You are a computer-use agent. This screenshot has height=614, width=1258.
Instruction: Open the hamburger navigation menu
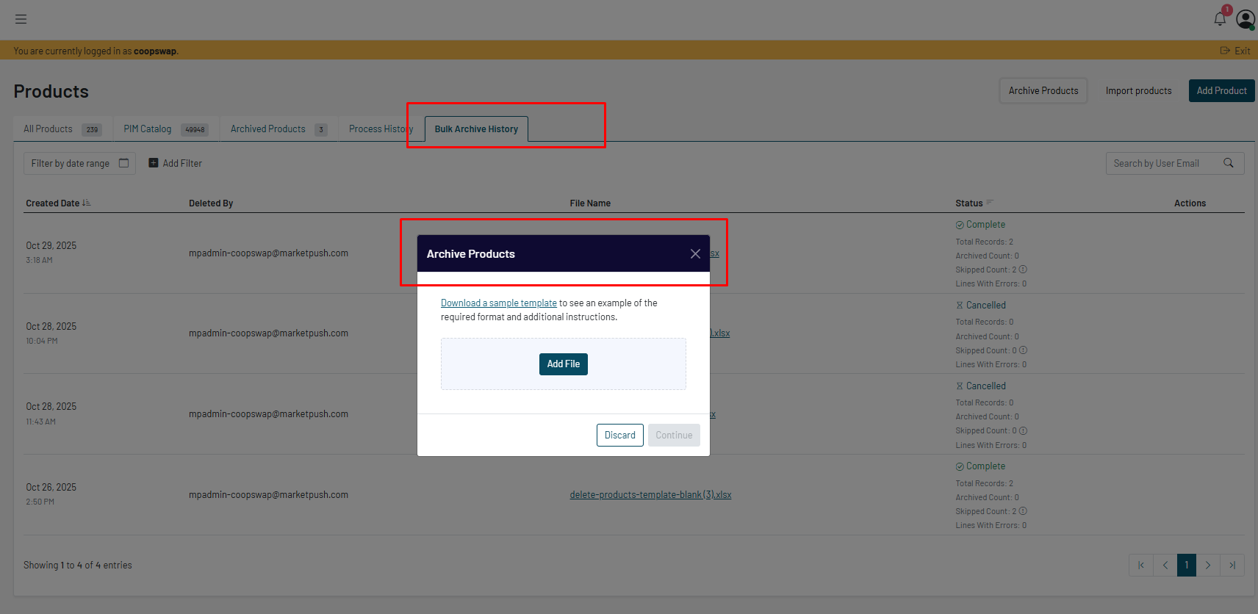21,19
